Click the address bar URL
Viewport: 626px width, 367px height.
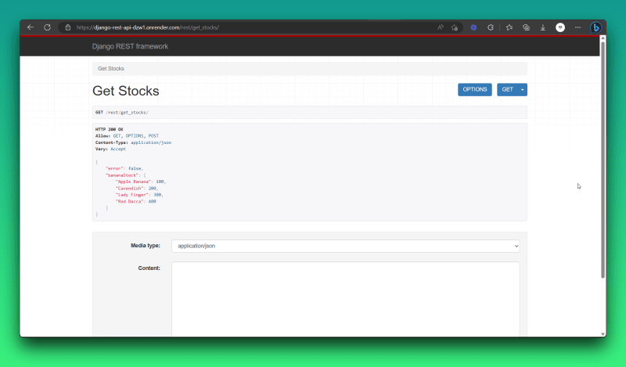coord(148,27)
